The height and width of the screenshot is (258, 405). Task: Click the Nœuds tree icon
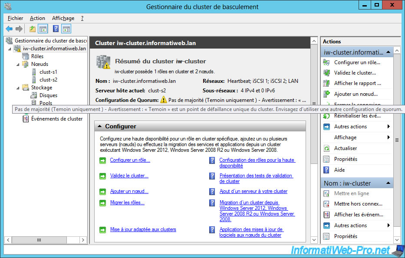pyautogui.click(x=26, y=64)
